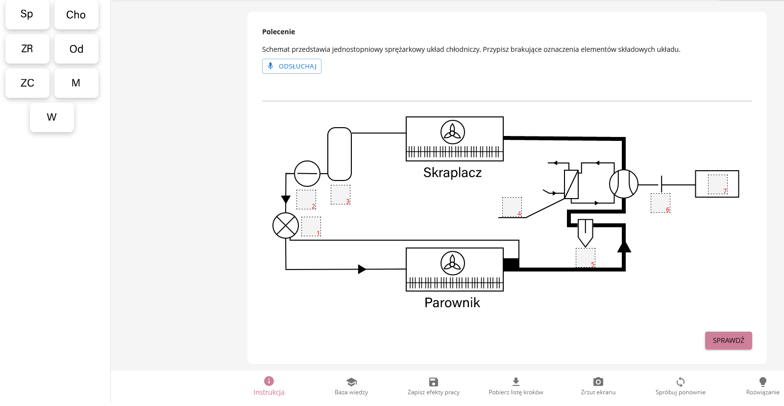Pick the Od label tile
This screenshot has height=406, width=784.
point(76,49)
